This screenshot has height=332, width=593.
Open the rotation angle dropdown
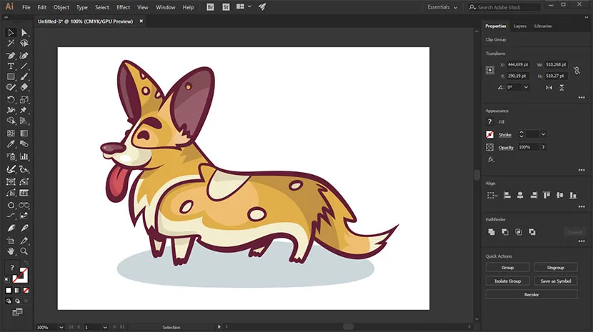click(526, 87)
